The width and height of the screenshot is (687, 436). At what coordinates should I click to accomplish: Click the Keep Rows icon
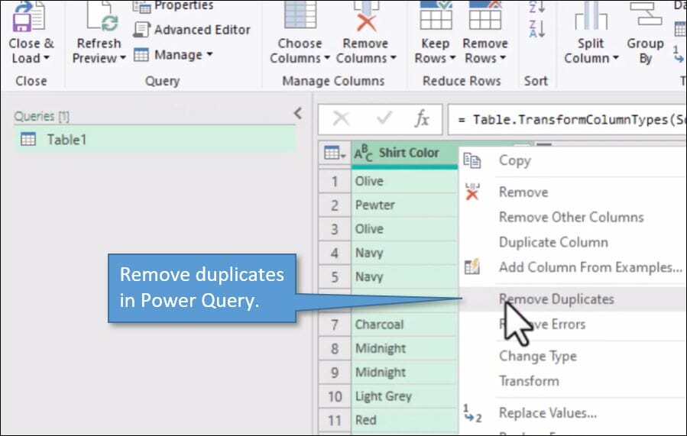click(436, 17)
